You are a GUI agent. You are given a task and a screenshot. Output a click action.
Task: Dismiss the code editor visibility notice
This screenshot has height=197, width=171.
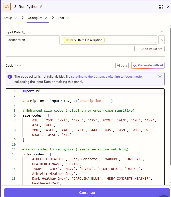pos(160,77)
